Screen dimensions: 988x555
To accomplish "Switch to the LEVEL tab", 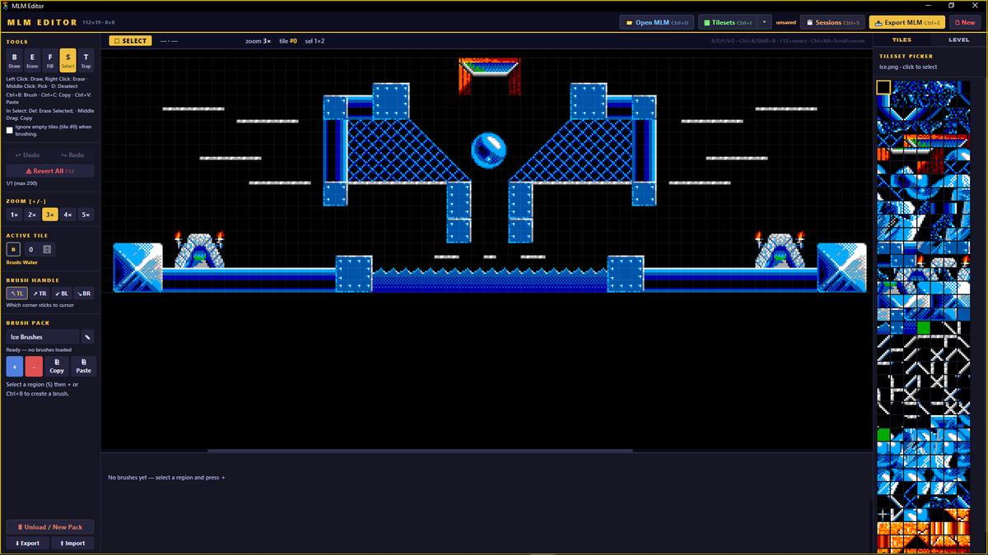I will tap(959, 39).
